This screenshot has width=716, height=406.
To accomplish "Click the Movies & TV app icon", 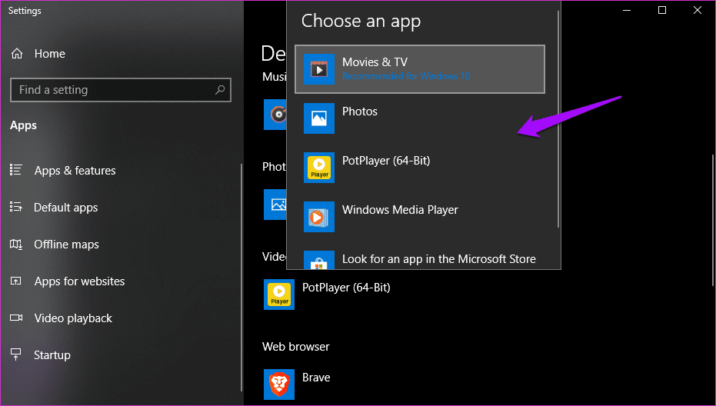I will (x=319, y=69).
